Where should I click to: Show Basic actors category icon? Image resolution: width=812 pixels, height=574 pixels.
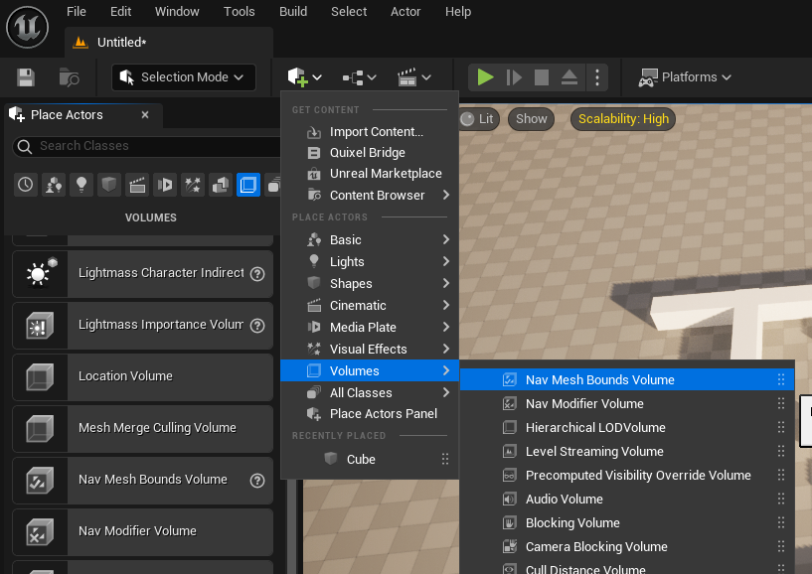click(54, 185)
